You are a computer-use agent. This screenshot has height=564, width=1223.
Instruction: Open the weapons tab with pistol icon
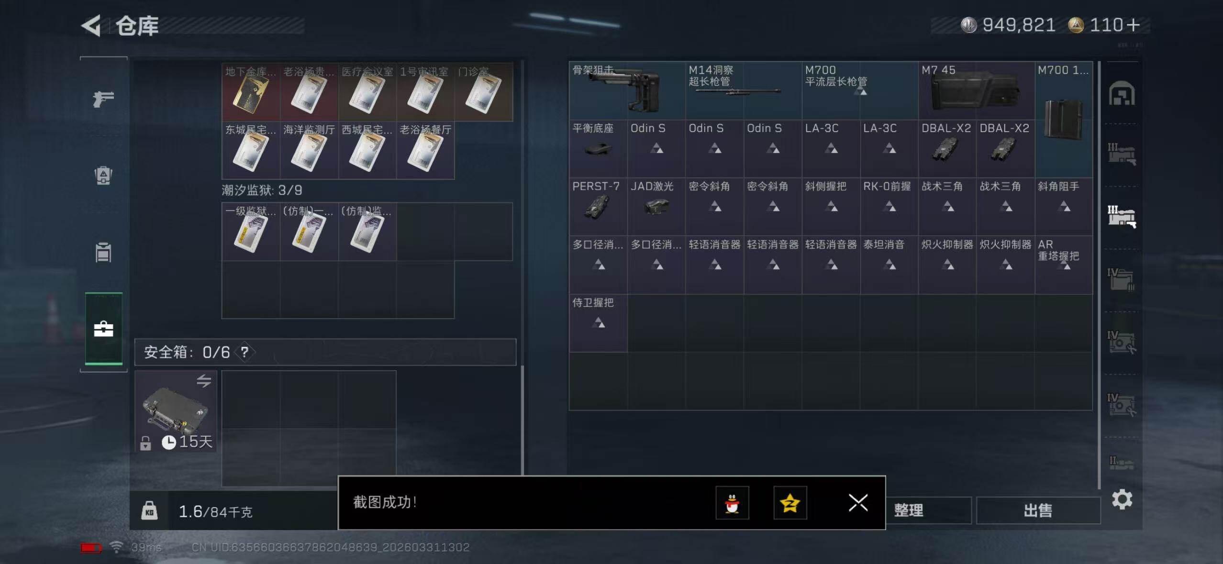click(103, 99)
